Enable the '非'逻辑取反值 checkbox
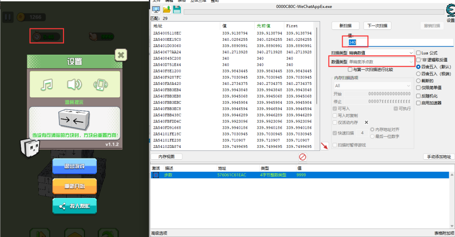 [419, 59]
